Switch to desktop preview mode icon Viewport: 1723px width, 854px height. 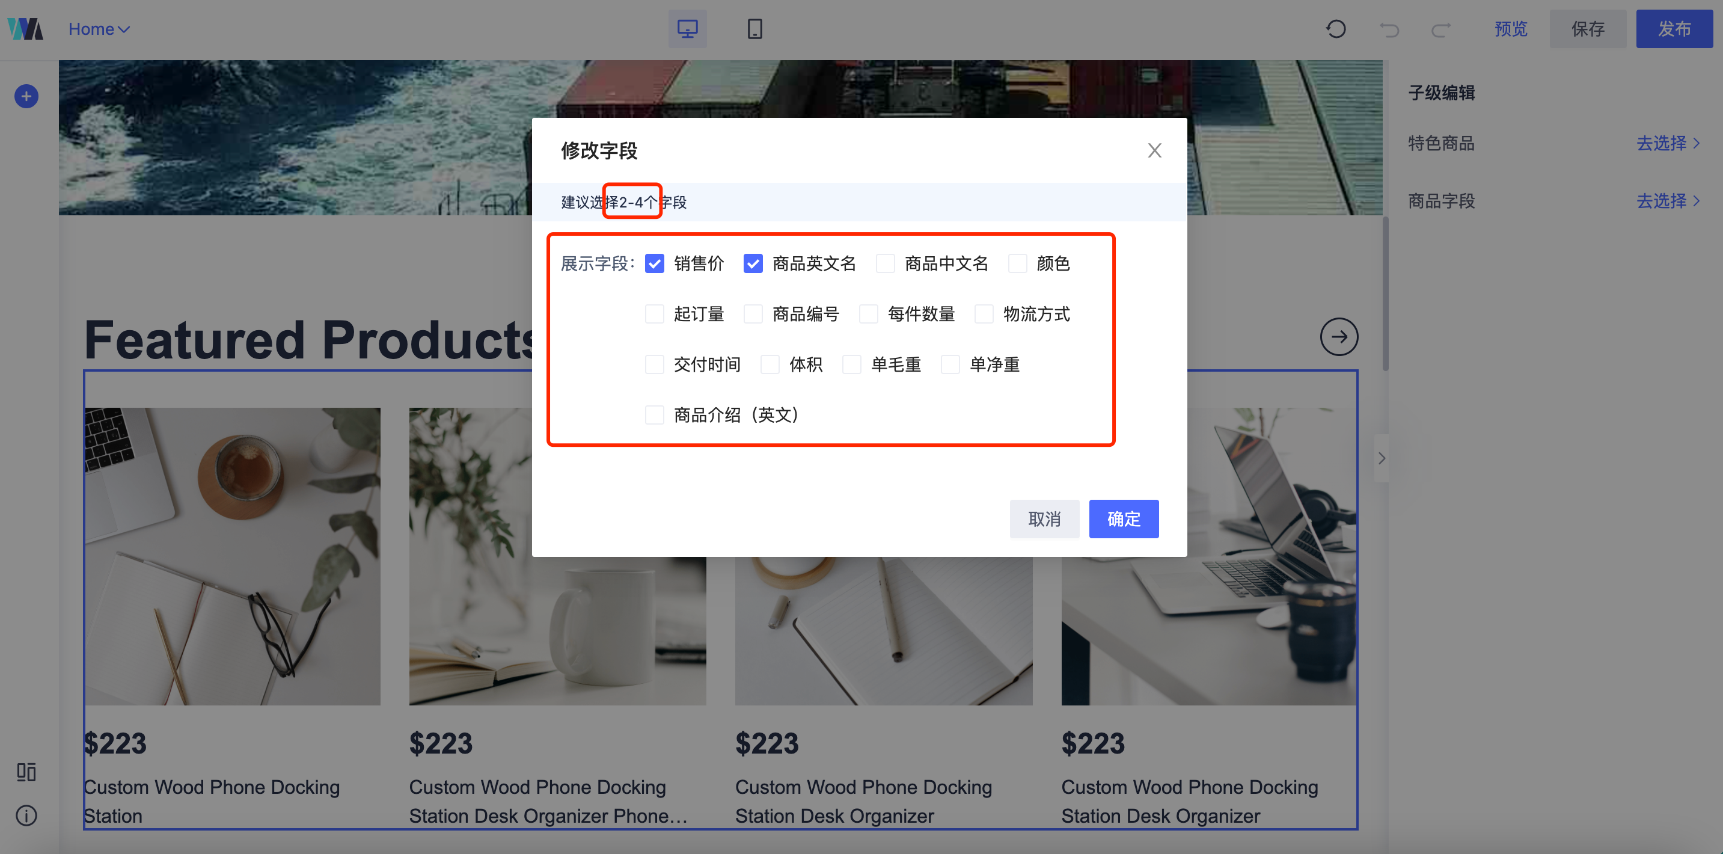point(687,29)
